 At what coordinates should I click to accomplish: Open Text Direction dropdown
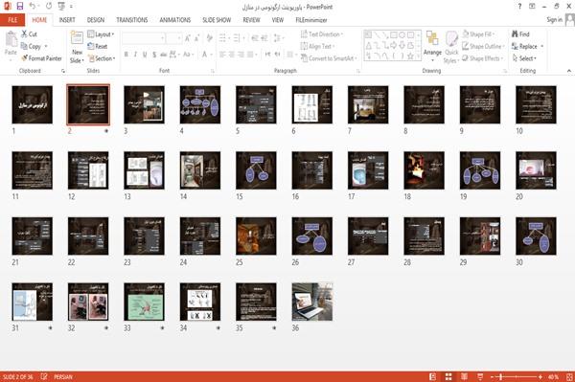pyautogui.click(x=322, y=34)
